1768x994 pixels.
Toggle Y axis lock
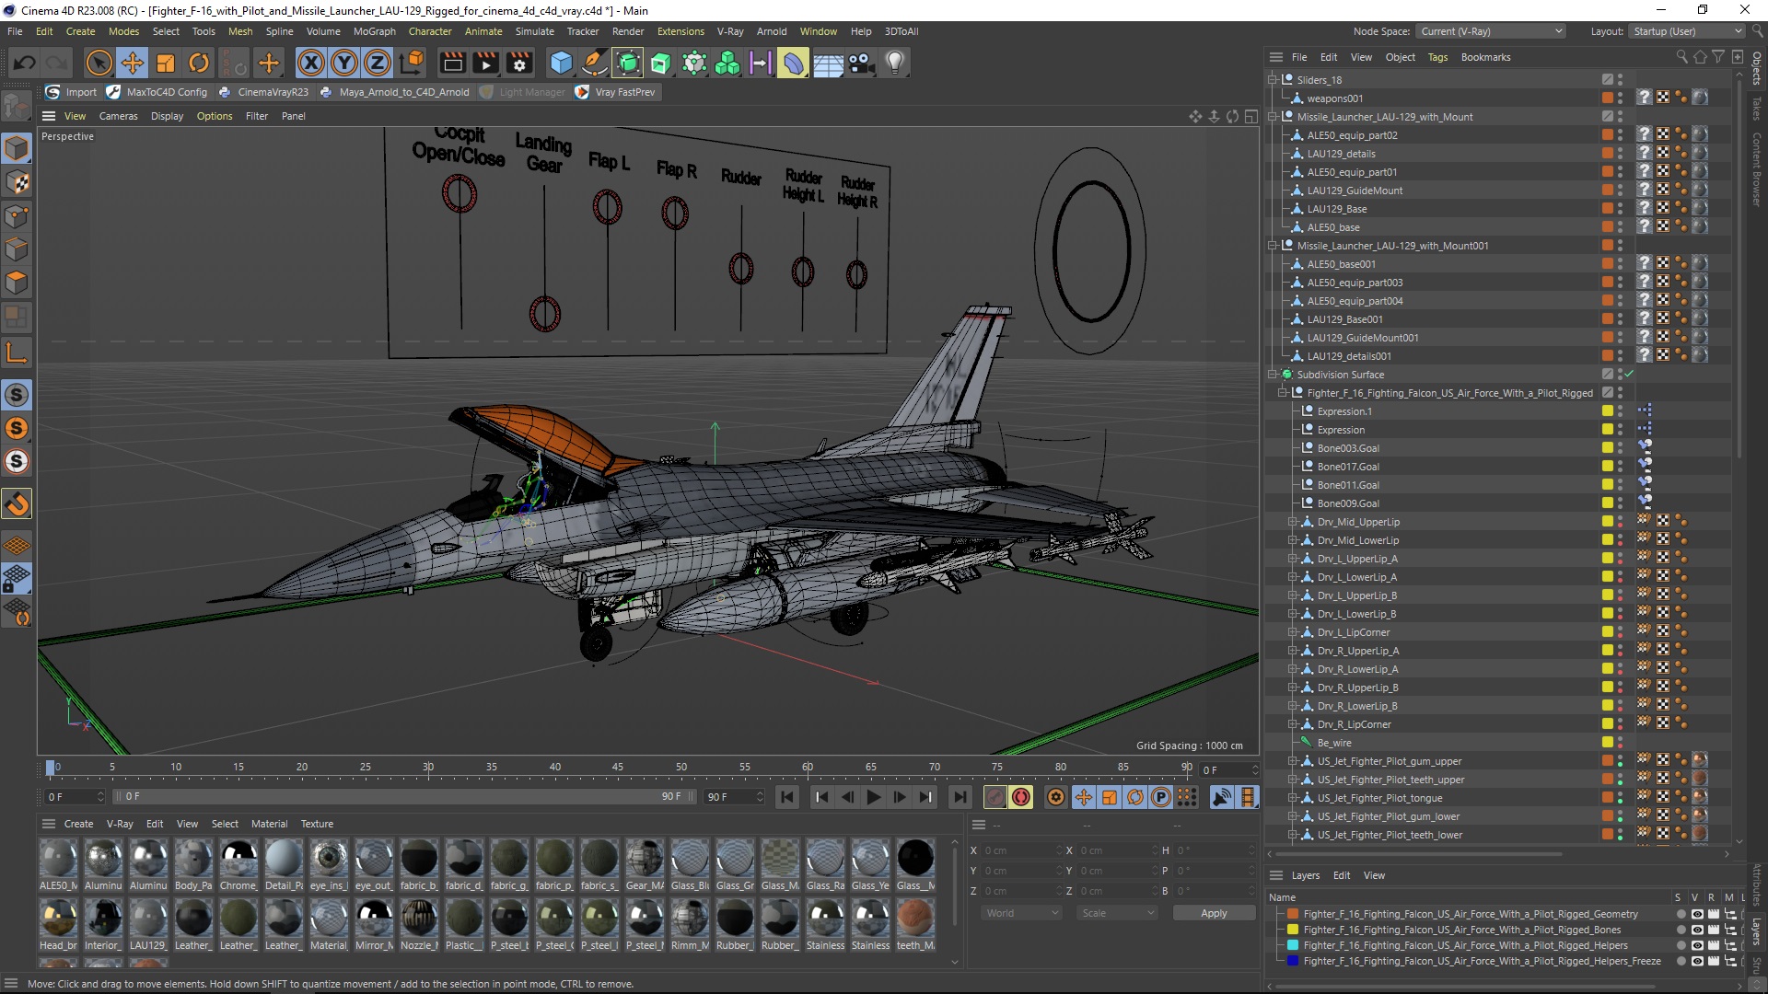(x=344, y=63)
